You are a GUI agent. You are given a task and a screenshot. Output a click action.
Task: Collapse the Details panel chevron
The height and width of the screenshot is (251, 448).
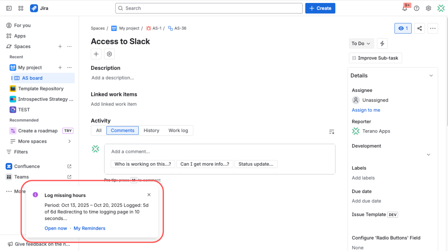(x=431, y=75)
